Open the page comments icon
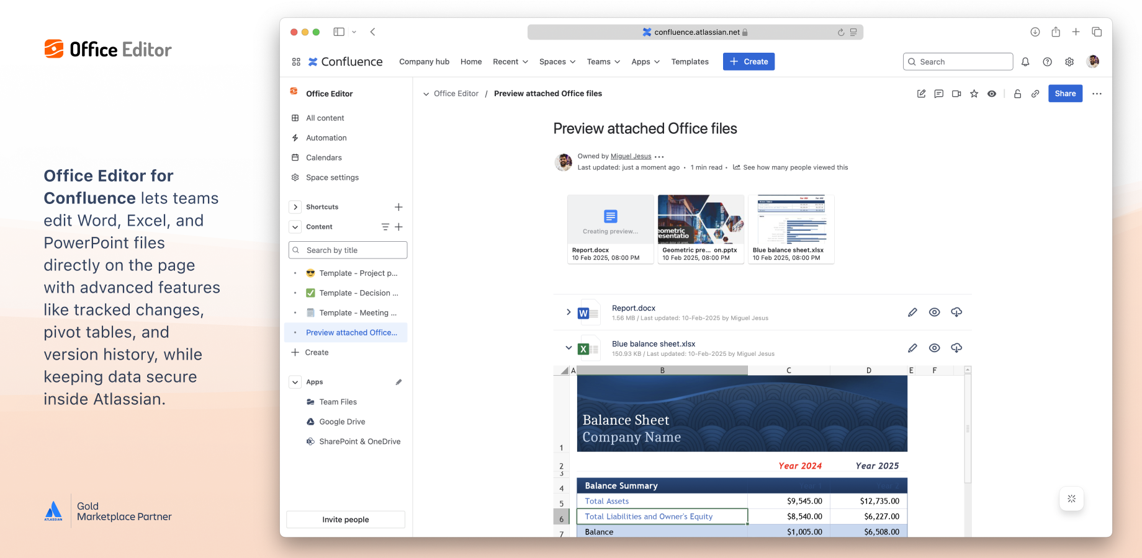The width and height of the screenshot is (1142, 558). (938, 94)
